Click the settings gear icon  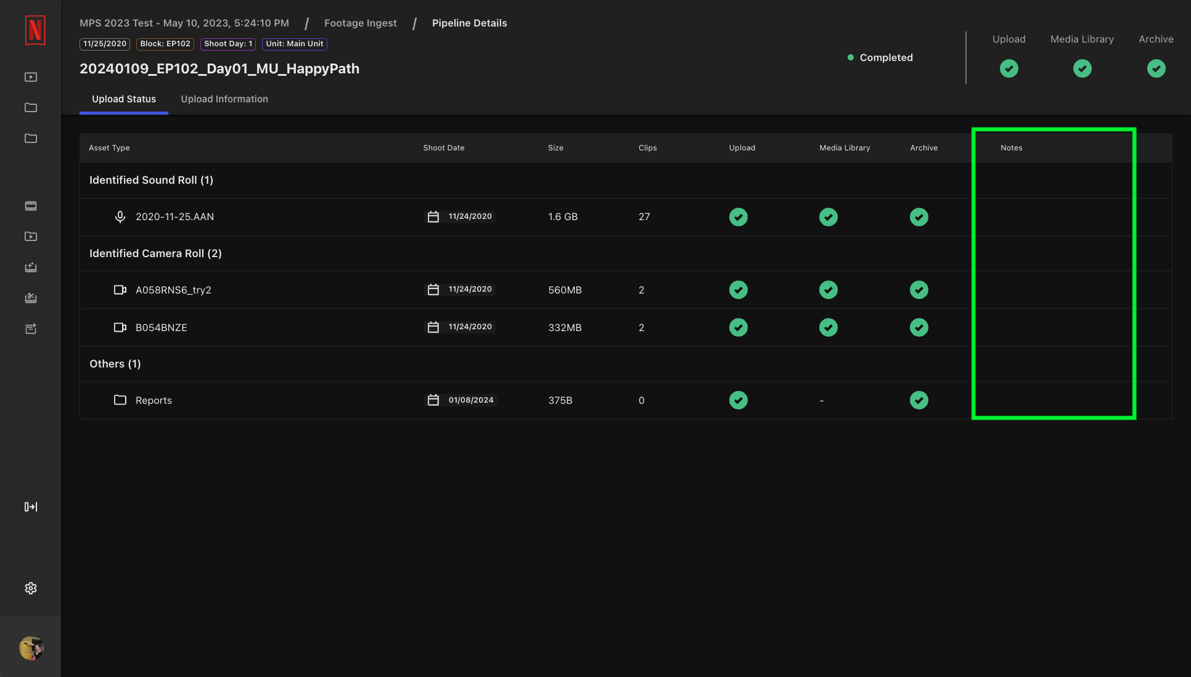(x=30, y=588)
